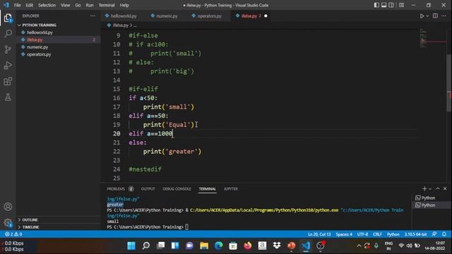
Task: Maximize the panel with up chevron
Action: coord(438,188)
